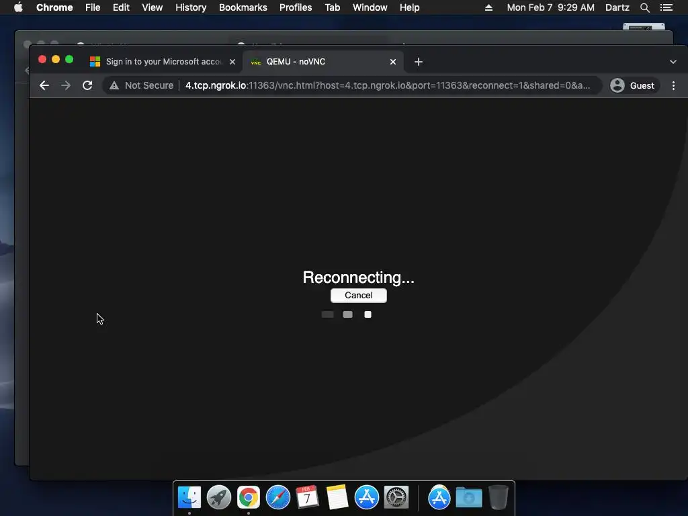The image size is (688, 516).
Task: Reload the QEMU noVNC page
Action: [x=87, y=85]
